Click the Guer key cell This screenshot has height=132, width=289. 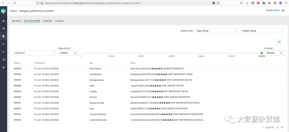pyautogui.click(x=92, y=109)
